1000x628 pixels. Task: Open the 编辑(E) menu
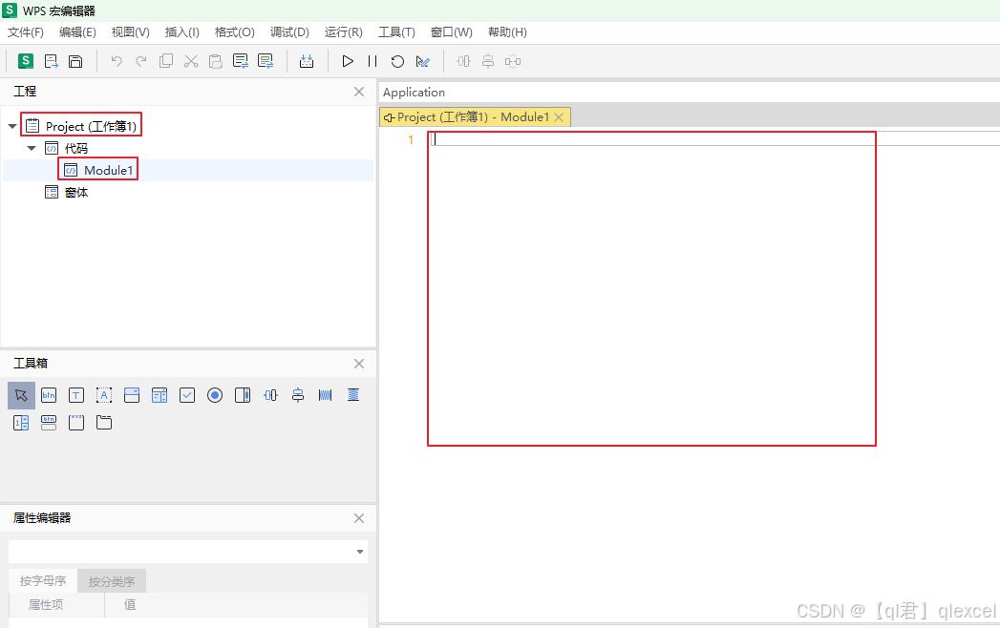(x=77, y=31)
